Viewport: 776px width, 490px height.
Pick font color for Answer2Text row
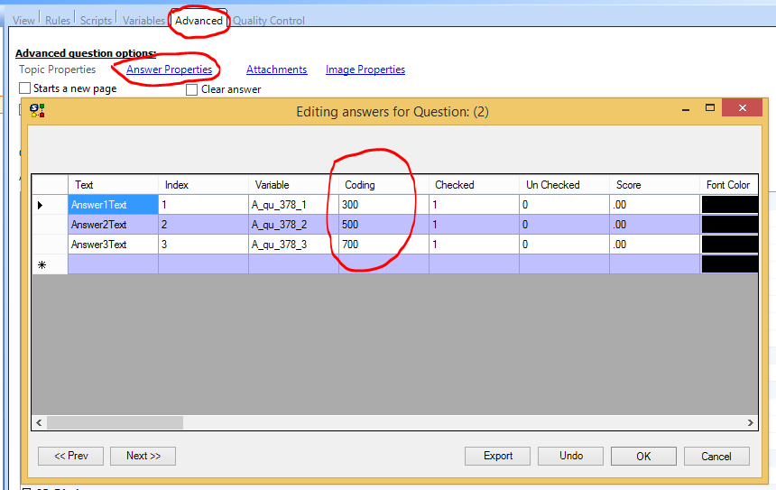[x=729, y=224]
